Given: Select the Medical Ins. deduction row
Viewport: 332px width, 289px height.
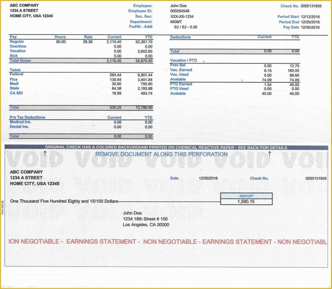Looking at the screenshot, I should 19,122.
